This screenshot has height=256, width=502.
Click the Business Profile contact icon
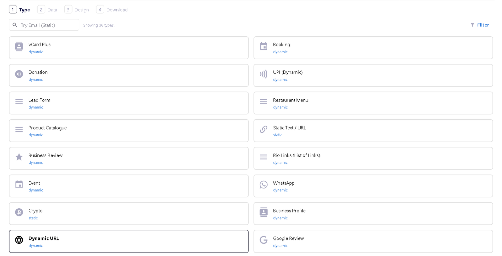coord(264,212)
